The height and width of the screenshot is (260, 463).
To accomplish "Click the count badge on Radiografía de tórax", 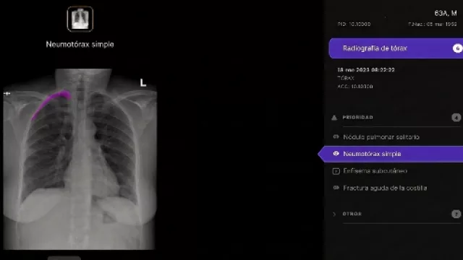I will 457,48.
